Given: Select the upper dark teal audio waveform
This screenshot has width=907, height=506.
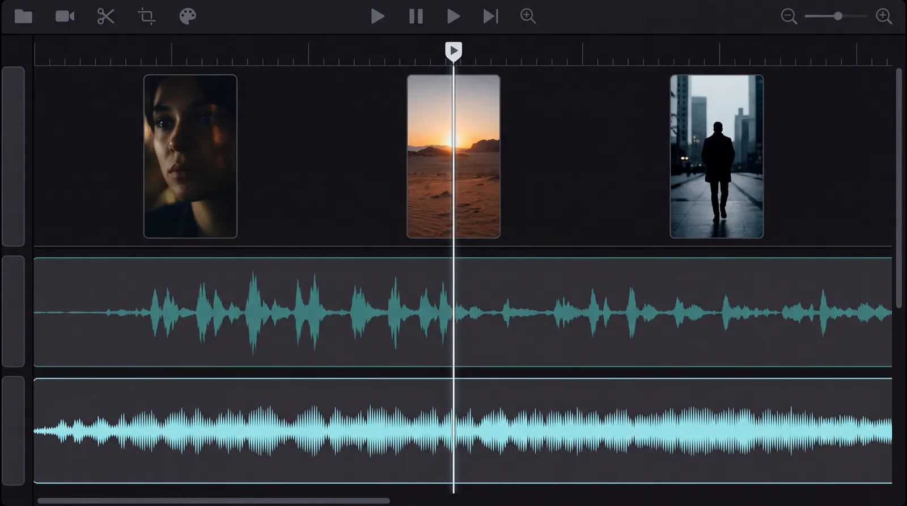Looking at the screenshot, I should (x=463, y=312).
